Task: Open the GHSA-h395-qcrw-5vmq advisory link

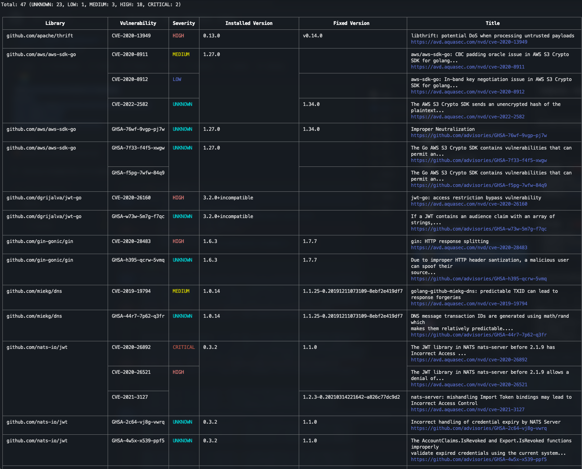Action: [478, 278]
